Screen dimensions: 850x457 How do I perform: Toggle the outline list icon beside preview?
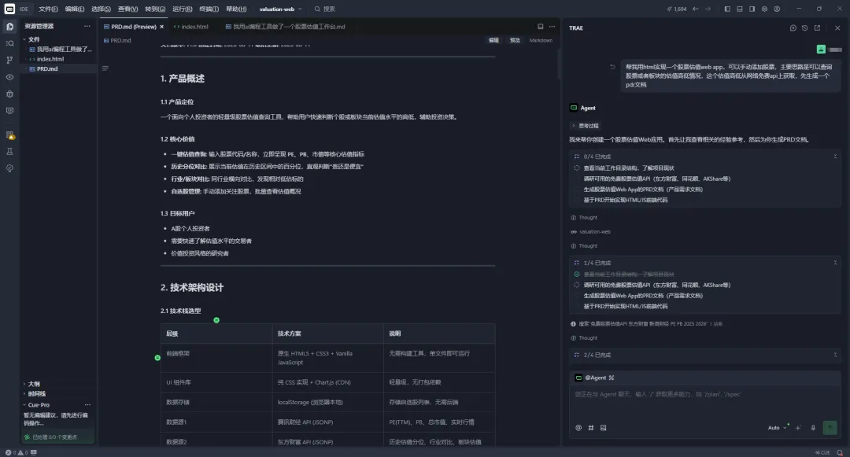pos(105,68)
